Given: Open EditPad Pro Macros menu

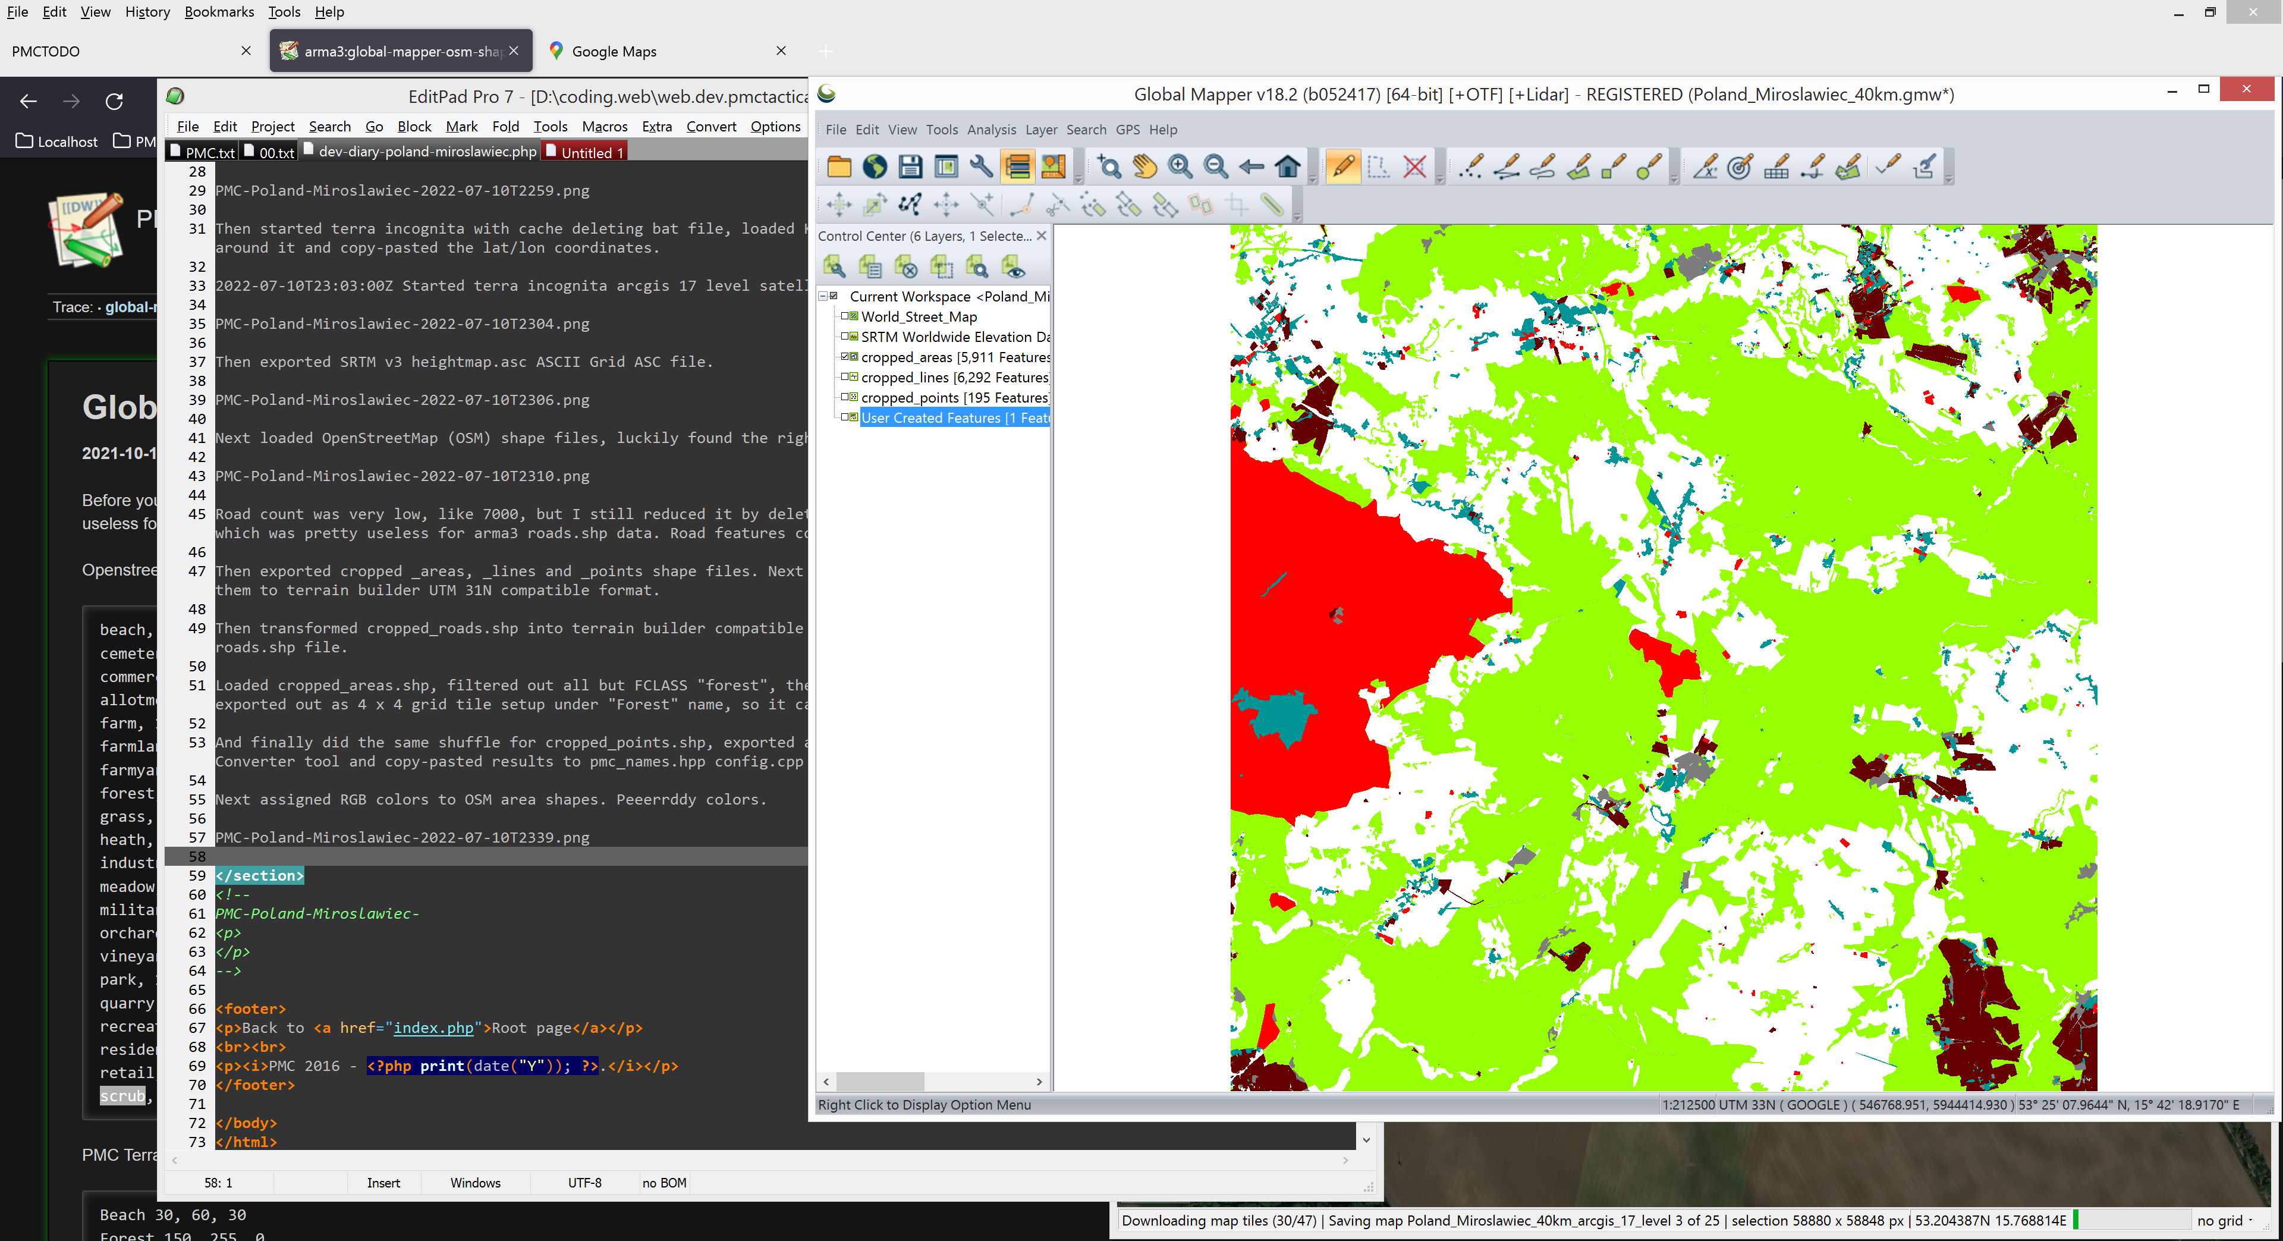Looking at the screenshot, I should [603, 127].
